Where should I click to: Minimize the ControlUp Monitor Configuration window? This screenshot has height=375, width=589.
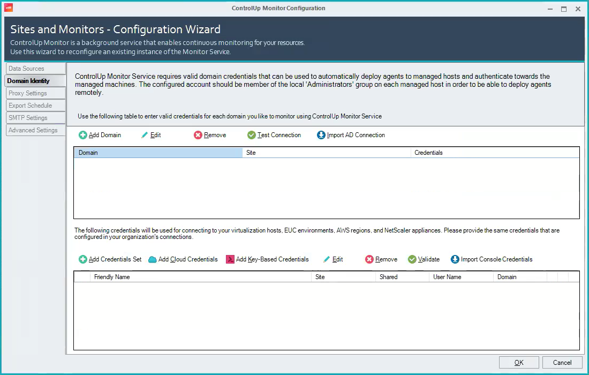550,9
